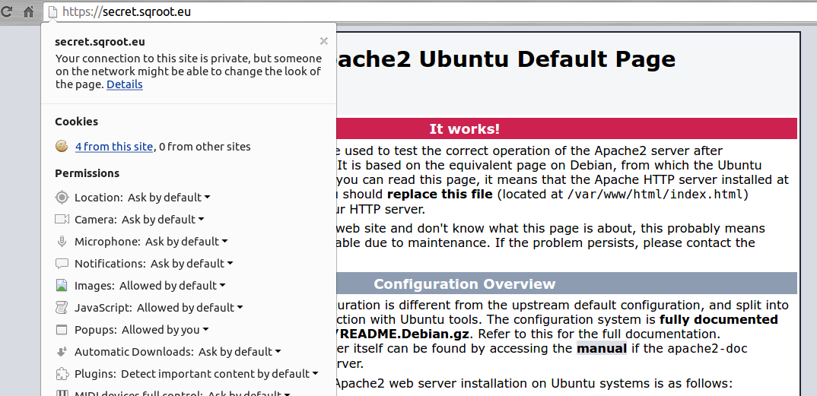
Task: Open Popups Allowed by you dropdown
Action: click(165, 330)
